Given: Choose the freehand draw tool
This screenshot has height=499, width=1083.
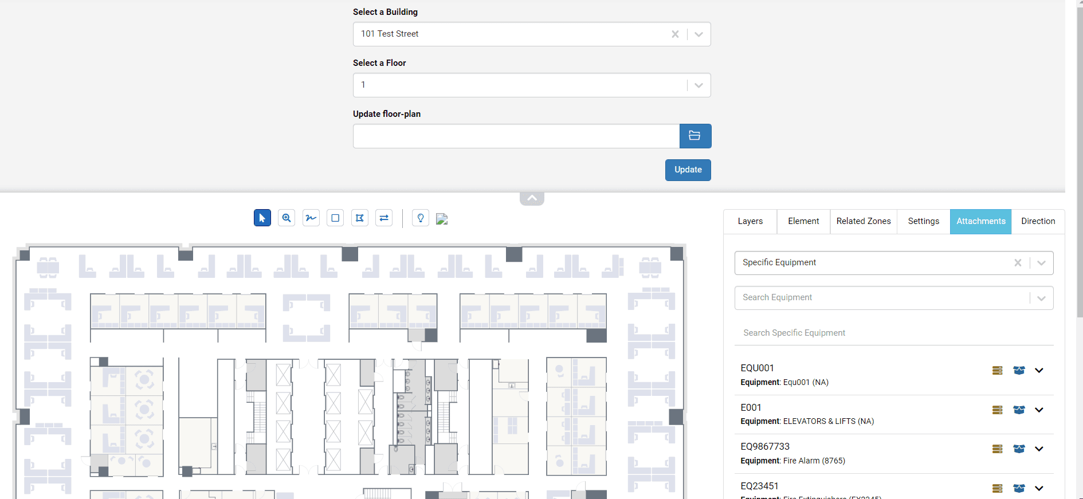Looking at the screenshot, I should pyautogui.click(x=311, y=218).
